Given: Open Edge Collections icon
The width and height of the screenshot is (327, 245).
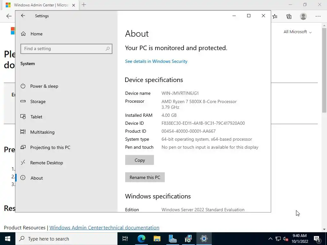Looking at the screenshot, I should (289, 16).
